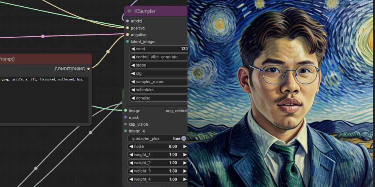
Task: Decrease noise value with left arrow
Action: click(x=131, y=147)
